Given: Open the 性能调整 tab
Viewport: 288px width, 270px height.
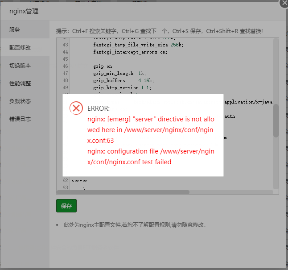Looking at the screenshot, I should pos(25,83).
